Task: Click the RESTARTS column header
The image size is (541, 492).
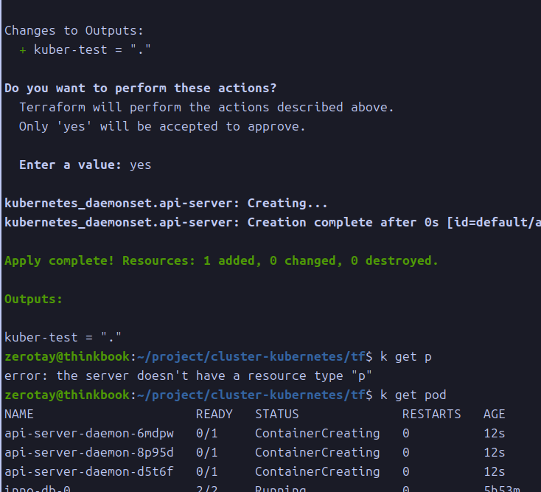Action: 431,414
